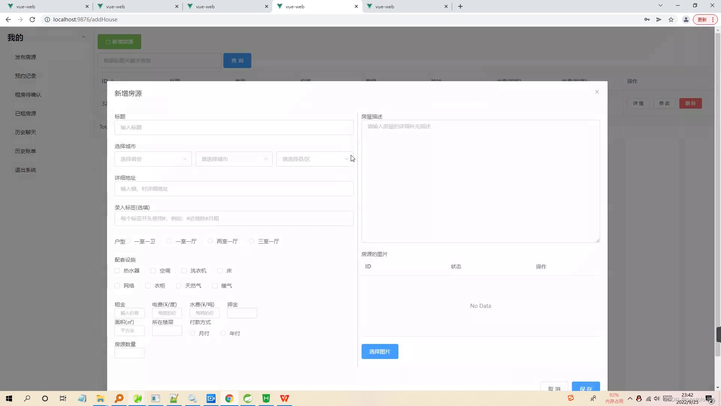
Task: Open Snipaste from the system tray
Action: 571,398
